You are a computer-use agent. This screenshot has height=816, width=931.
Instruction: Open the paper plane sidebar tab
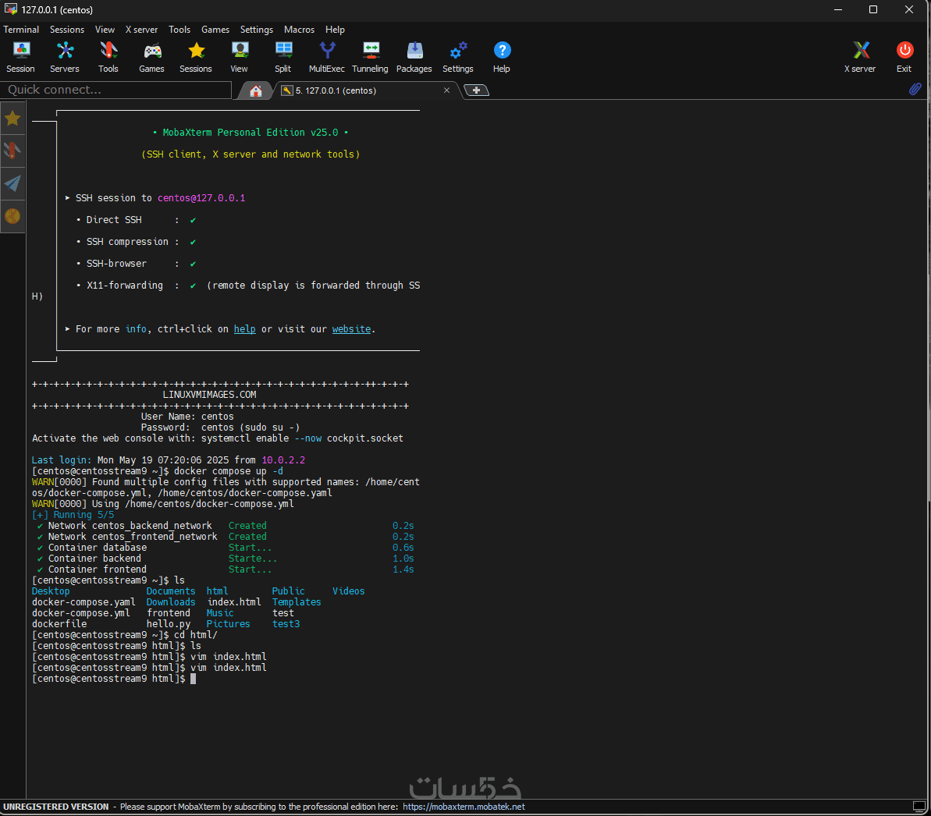[12, 183]
